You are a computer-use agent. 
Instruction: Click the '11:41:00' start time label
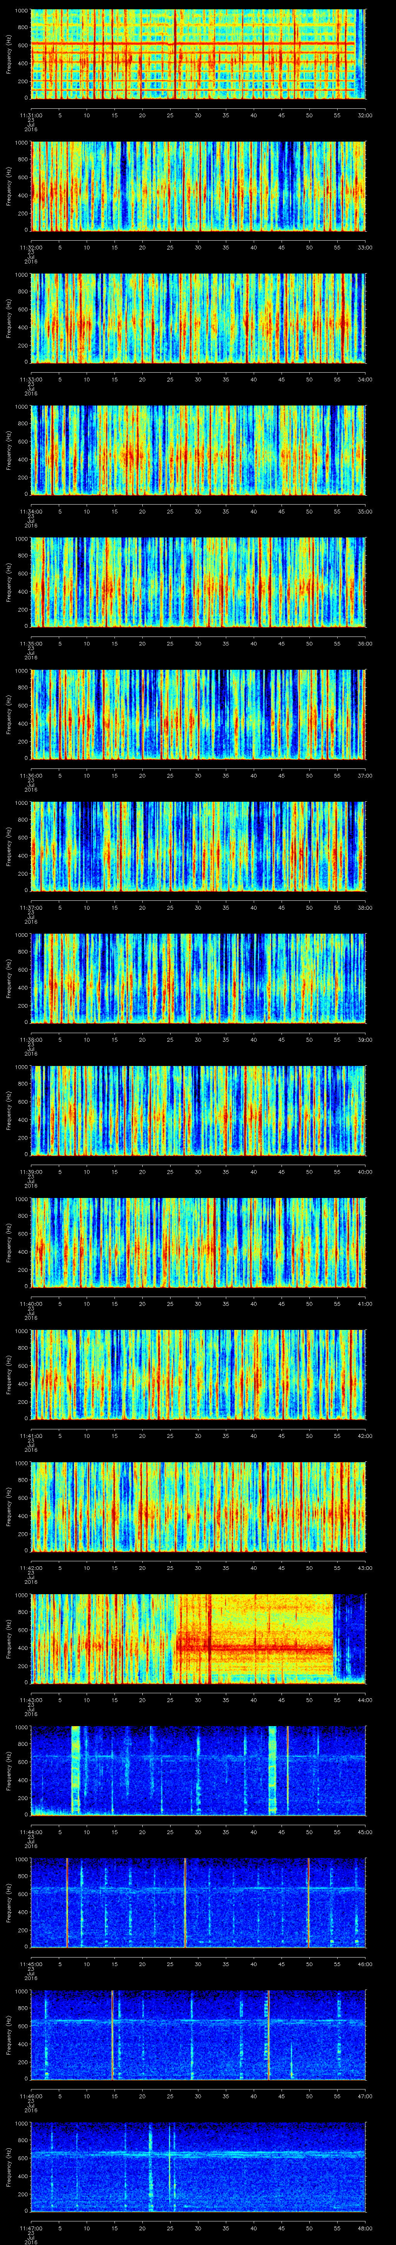tap(31, 1436)
